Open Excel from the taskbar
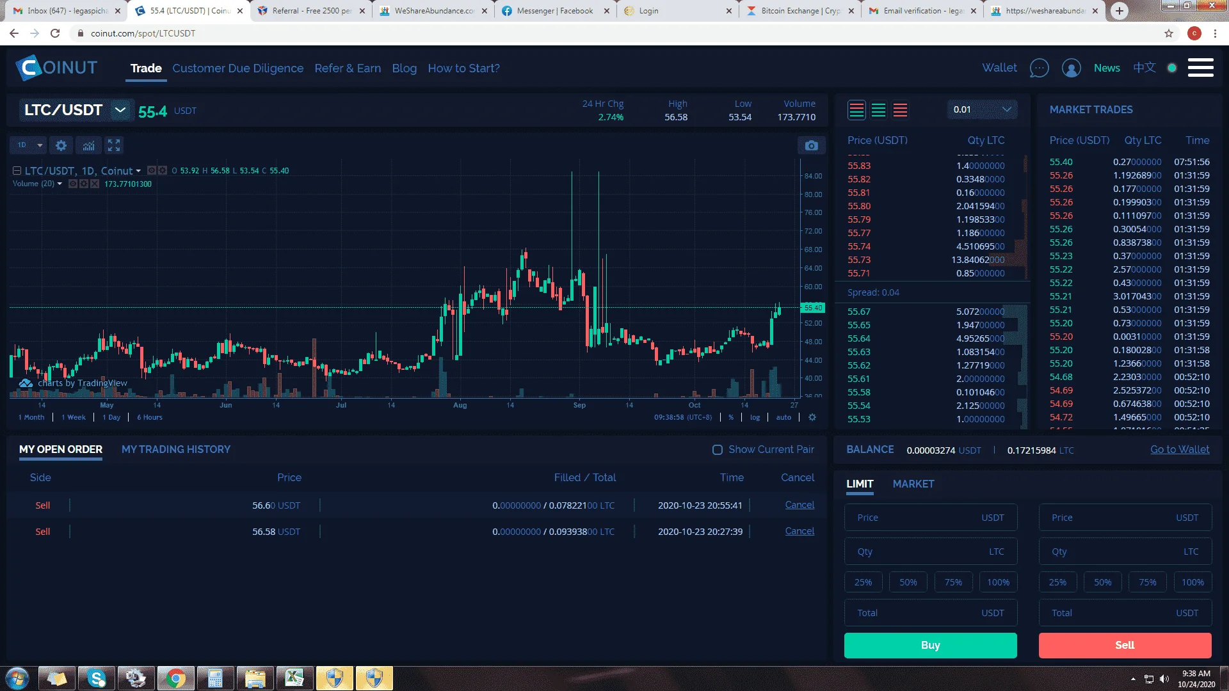 (294, 678)
